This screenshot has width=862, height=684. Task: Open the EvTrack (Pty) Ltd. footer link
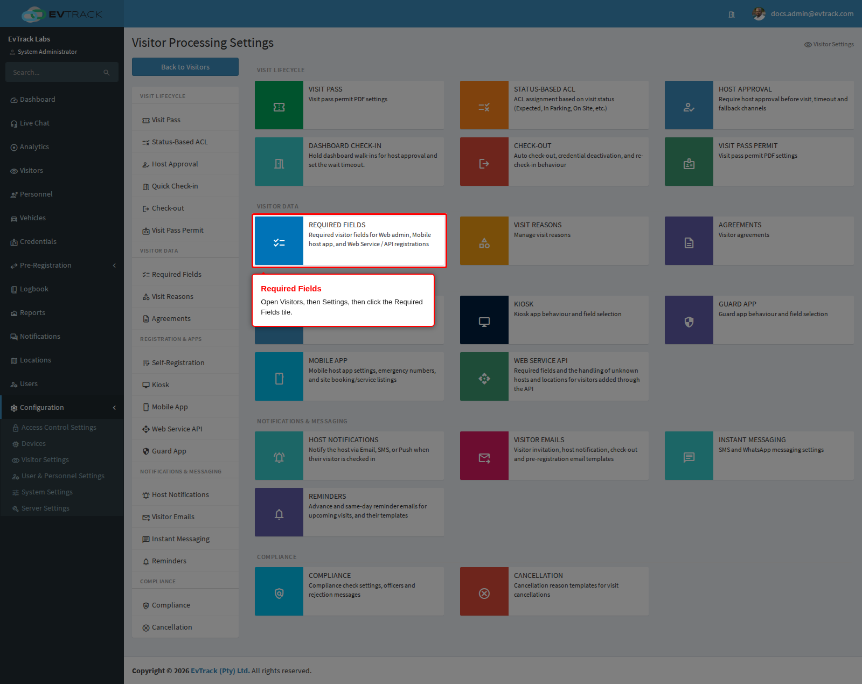click(220, 671)
